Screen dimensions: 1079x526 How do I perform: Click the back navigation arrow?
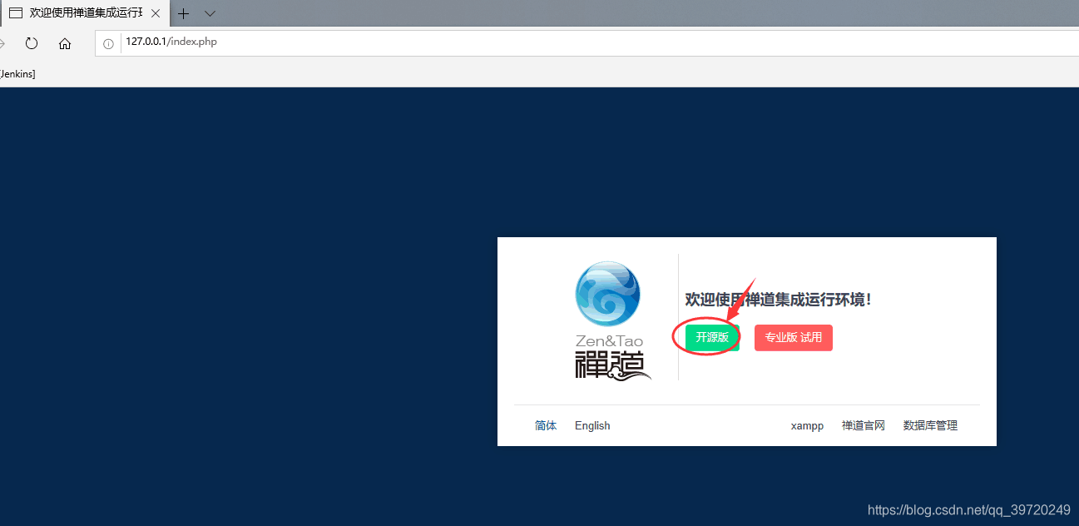tap(2, 43)
